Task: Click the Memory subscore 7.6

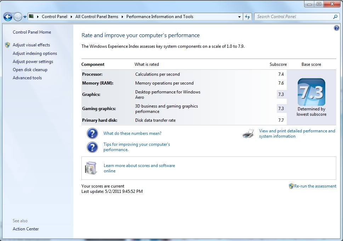Action: [x=281, y=83]
